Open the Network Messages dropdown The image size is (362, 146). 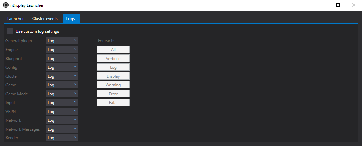[62, 129]
